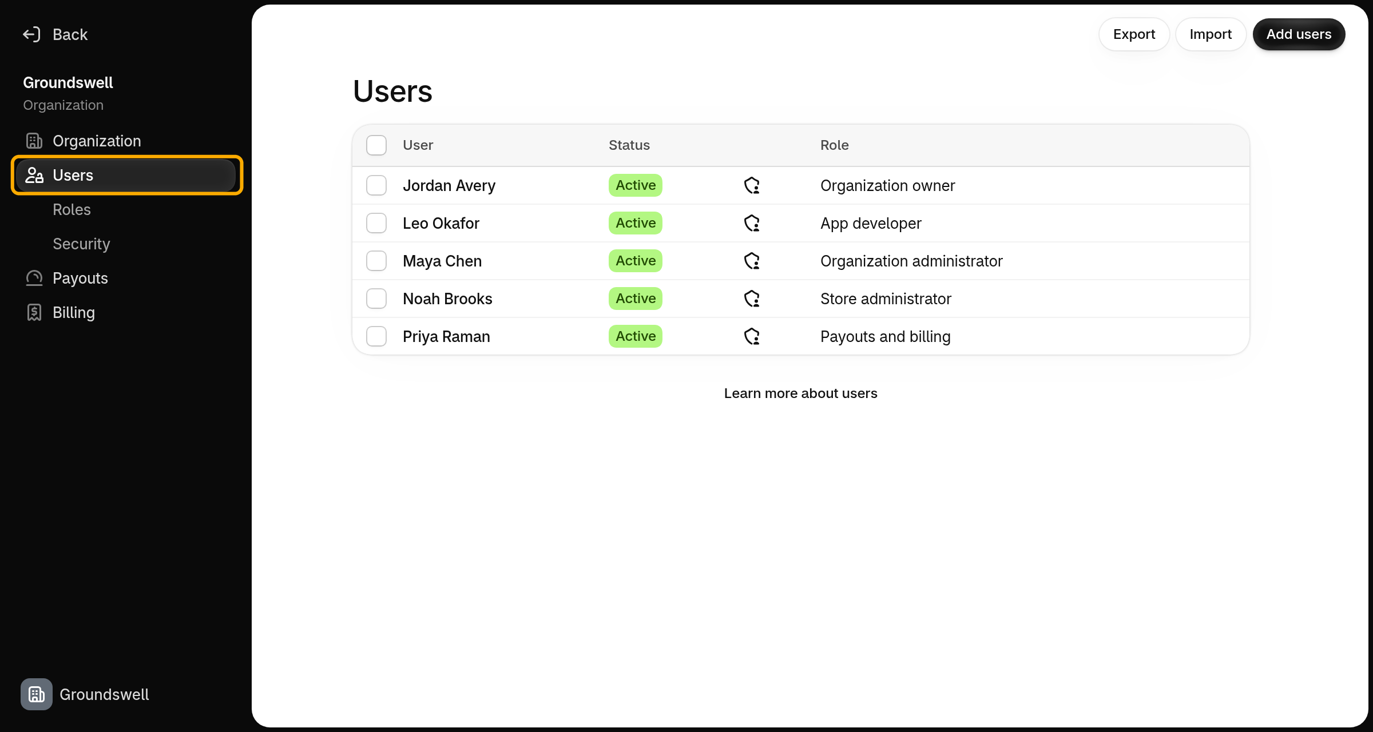Click the Users people icon in sidebar
1373x732 pixels.
point(34,175)
